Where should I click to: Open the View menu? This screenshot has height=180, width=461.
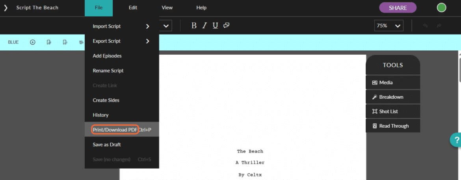(x=167, y=8)
